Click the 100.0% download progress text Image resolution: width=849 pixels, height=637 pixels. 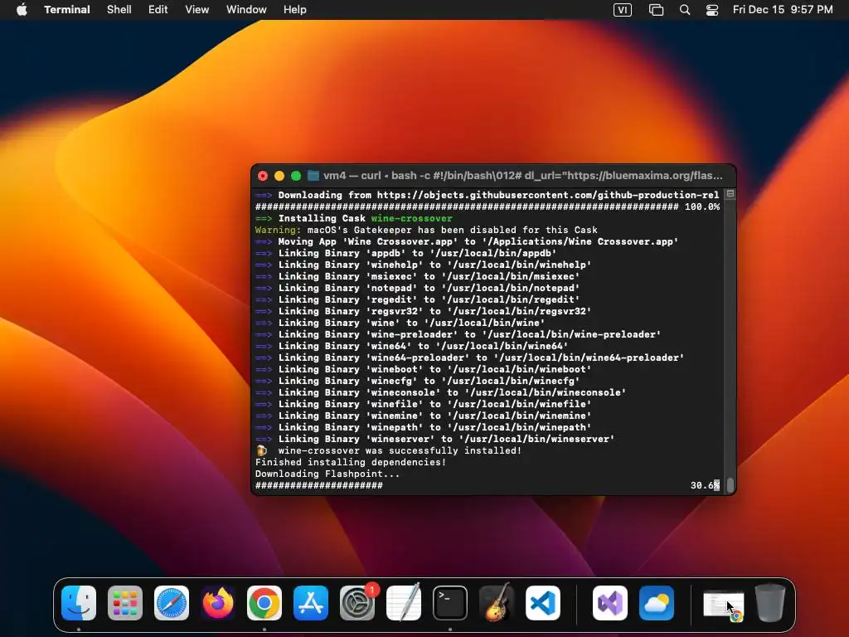tap(702, 207)
